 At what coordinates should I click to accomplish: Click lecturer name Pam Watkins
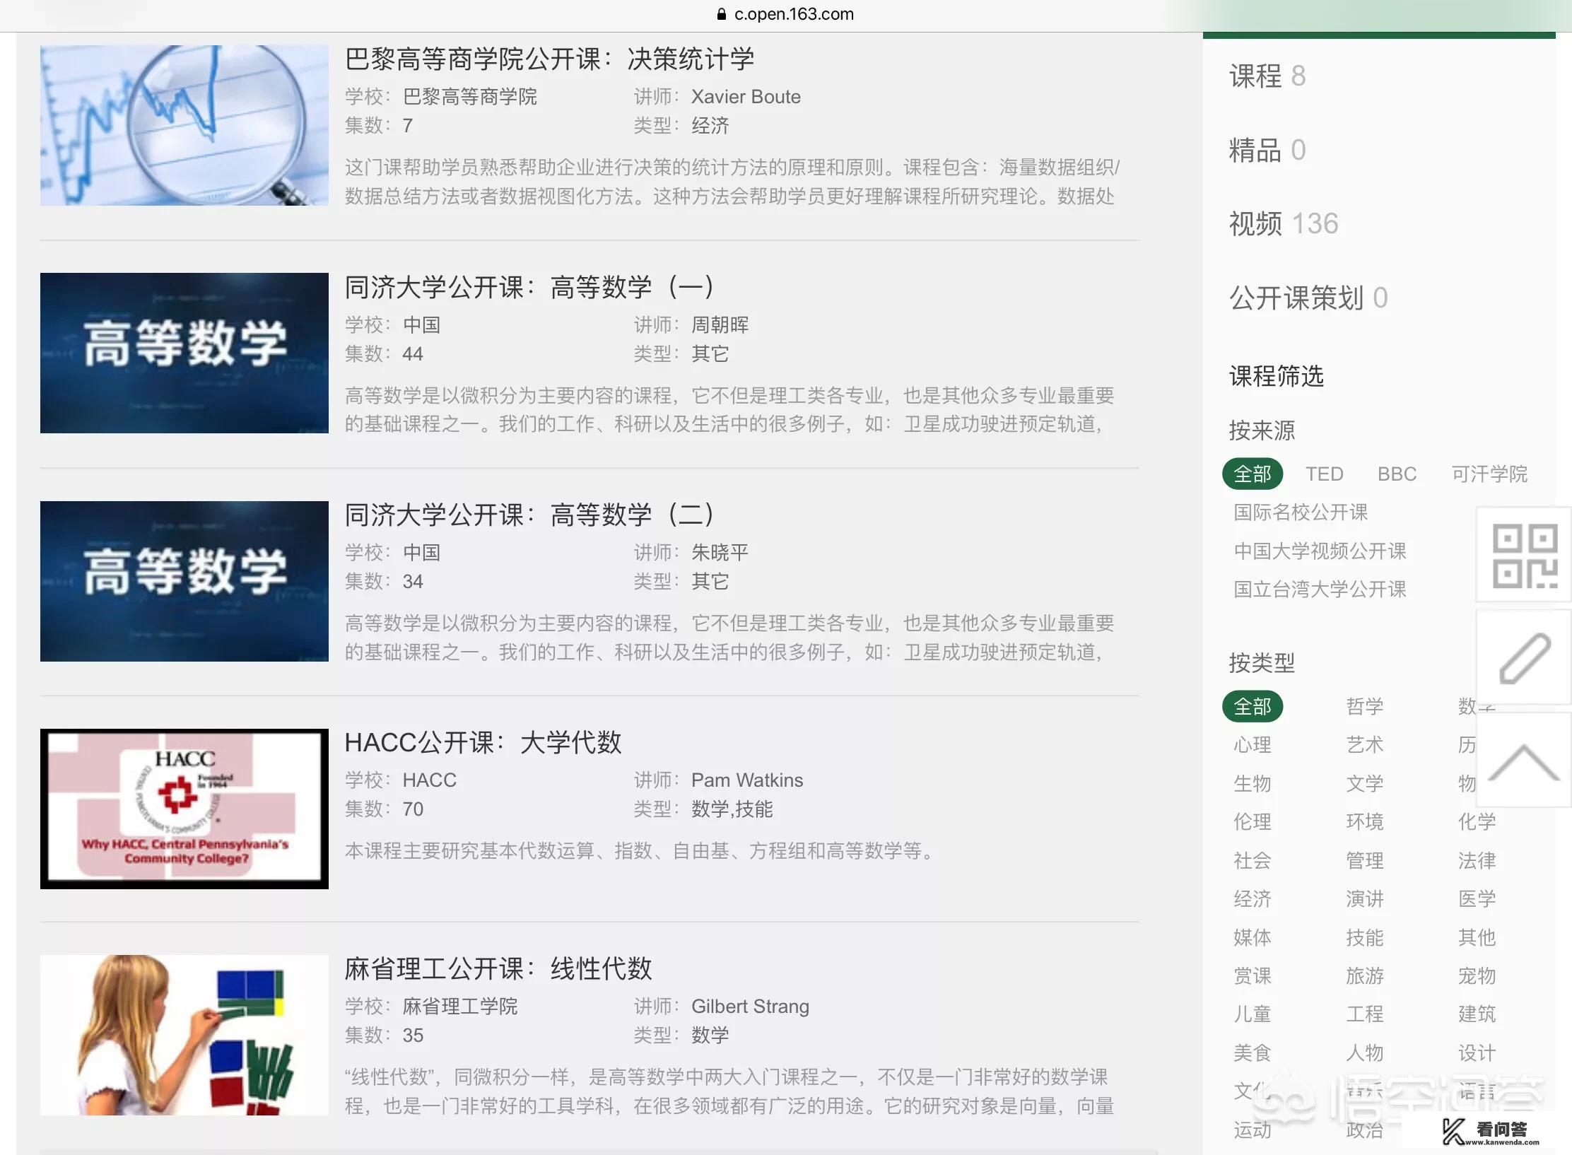point(747,780)
